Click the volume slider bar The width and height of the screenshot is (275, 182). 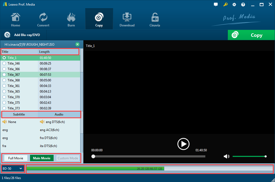249,156
